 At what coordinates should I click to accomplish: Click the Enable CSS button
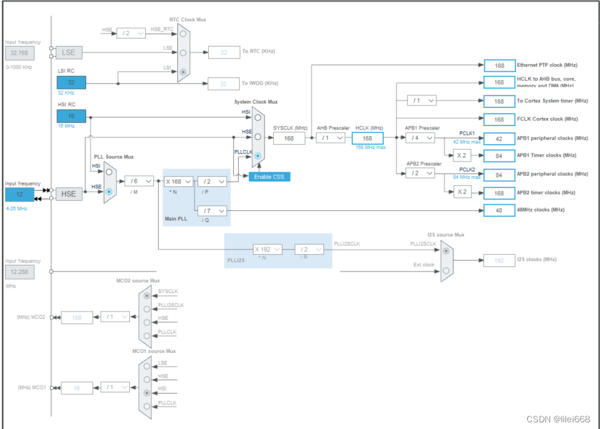pos(269,177)
